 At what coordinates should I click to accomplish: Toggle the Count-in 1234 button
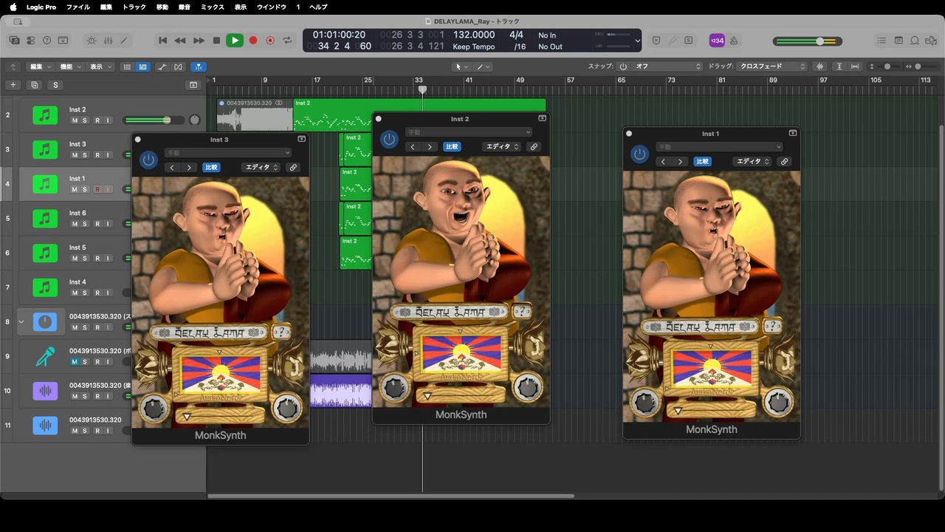pyautogui.click(x=717, y=41)
